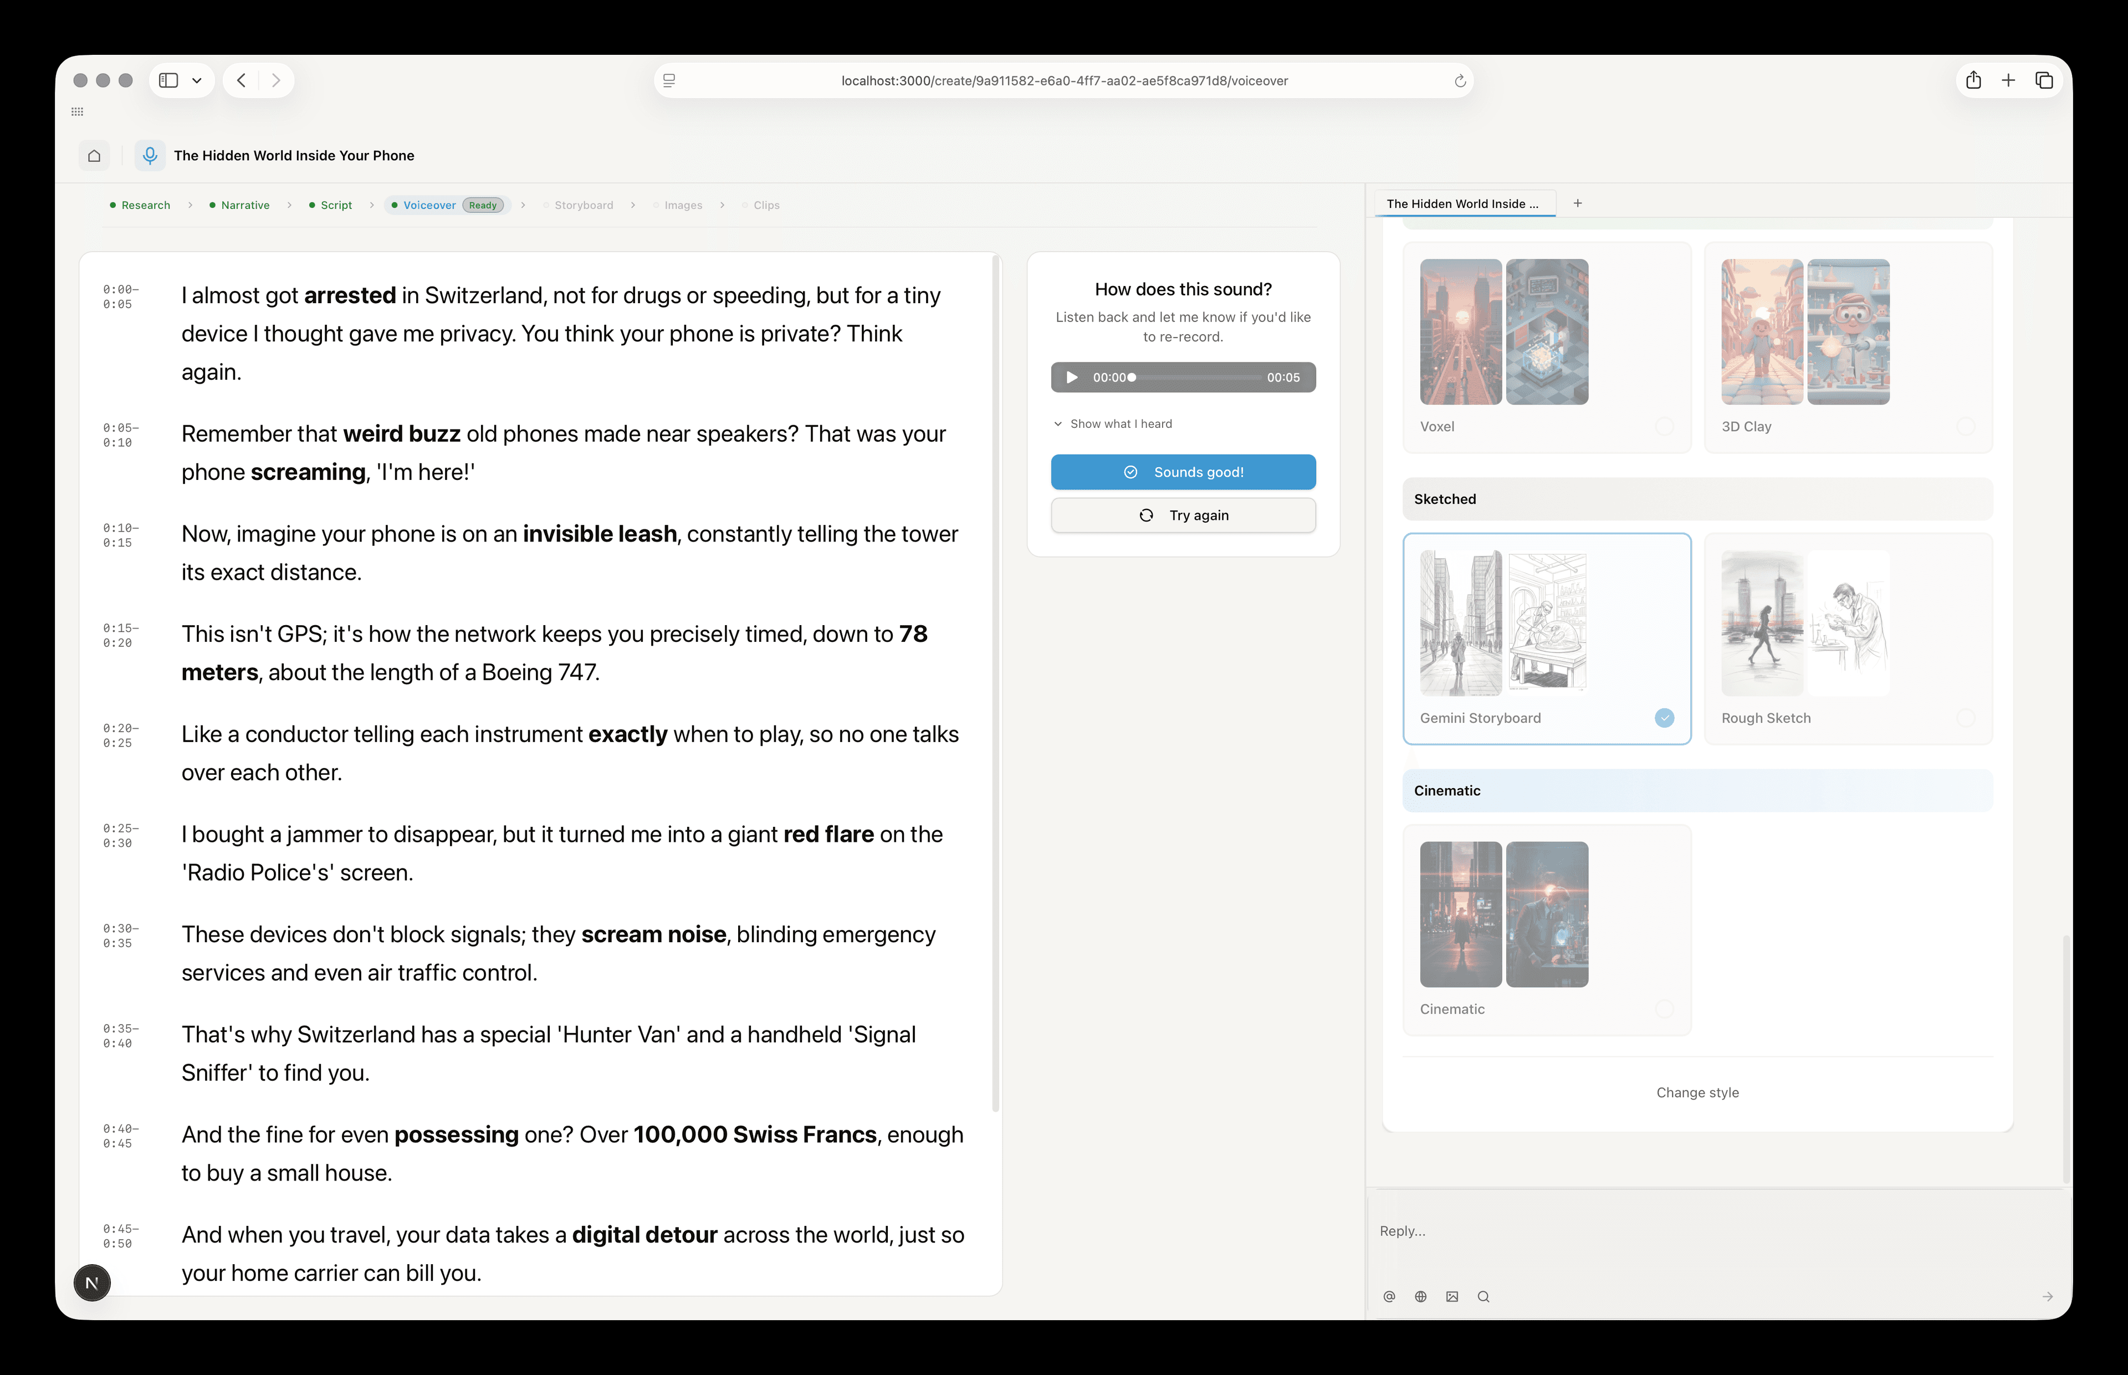
Task: Click the mention @ icon in reply bar
Action: click(x=1389, y=1296)
